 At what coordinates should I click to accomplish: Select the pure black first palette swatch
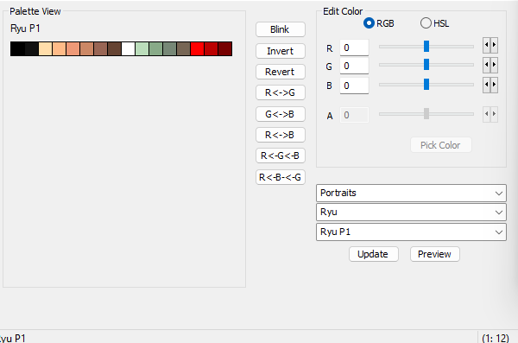17,49
